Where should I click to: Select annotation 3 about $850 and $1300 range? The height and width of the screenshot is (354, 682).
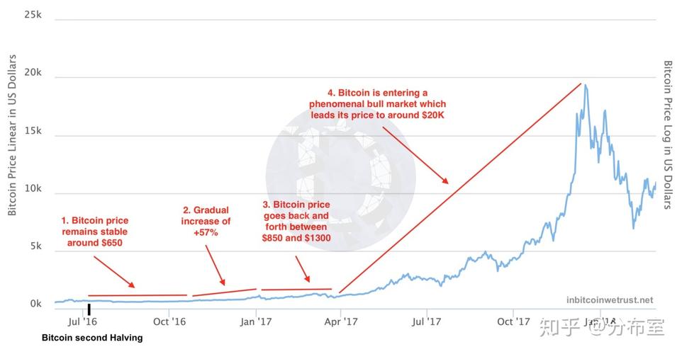pyautogui.click(x=296, y=221)
